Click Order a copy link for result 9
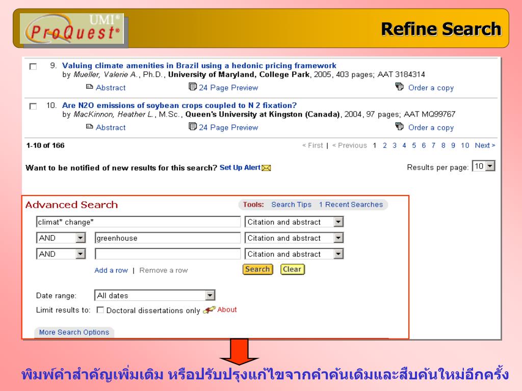 [431, 88]
